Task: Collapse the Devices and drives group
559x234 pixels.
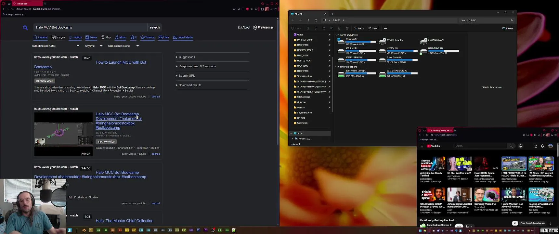Action: click(x=336, y=35)
